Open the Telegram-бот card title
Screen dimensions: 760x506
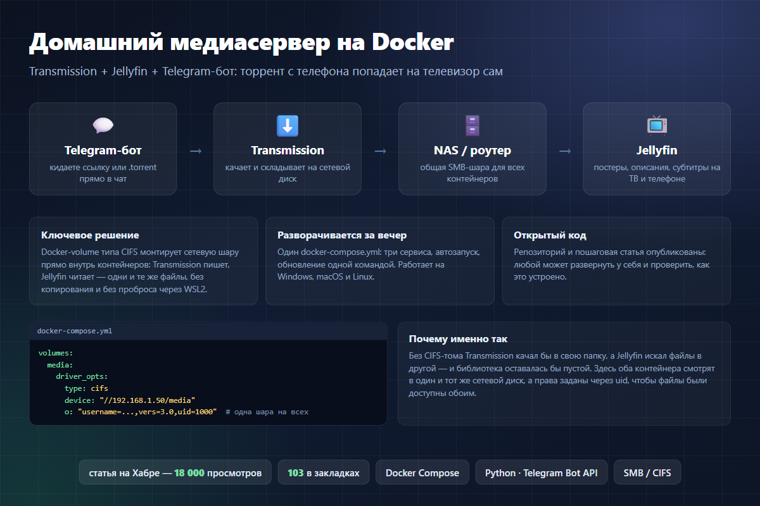103,151
